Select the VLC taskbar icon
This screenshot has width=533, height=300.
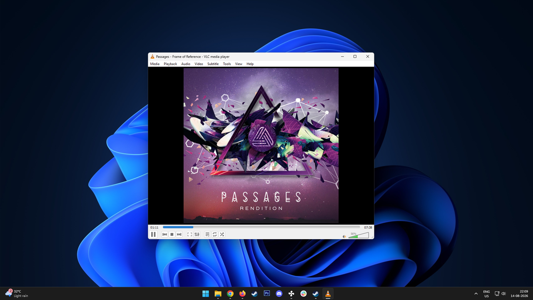pos(328,294)
